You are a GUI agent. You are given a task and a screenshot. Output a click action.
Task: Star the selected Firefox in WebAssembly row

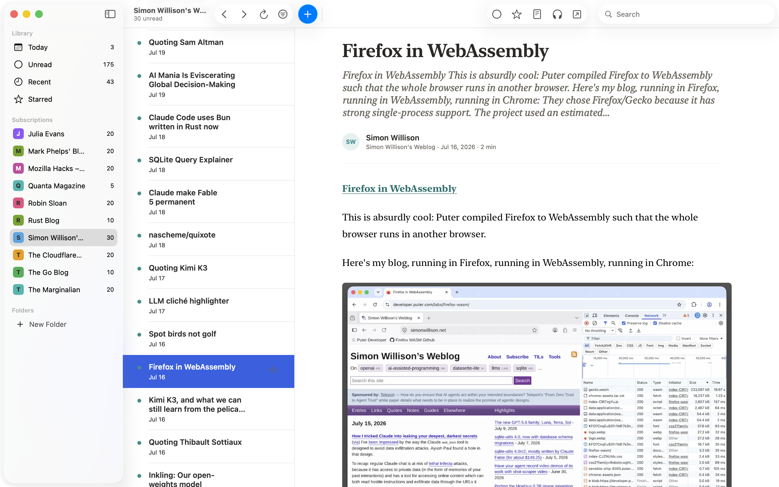click(x=273, y=370)
